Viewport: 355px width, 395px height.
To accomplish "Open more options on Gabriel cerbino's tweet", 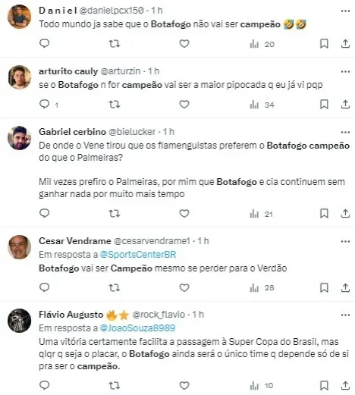I will 345,132.
